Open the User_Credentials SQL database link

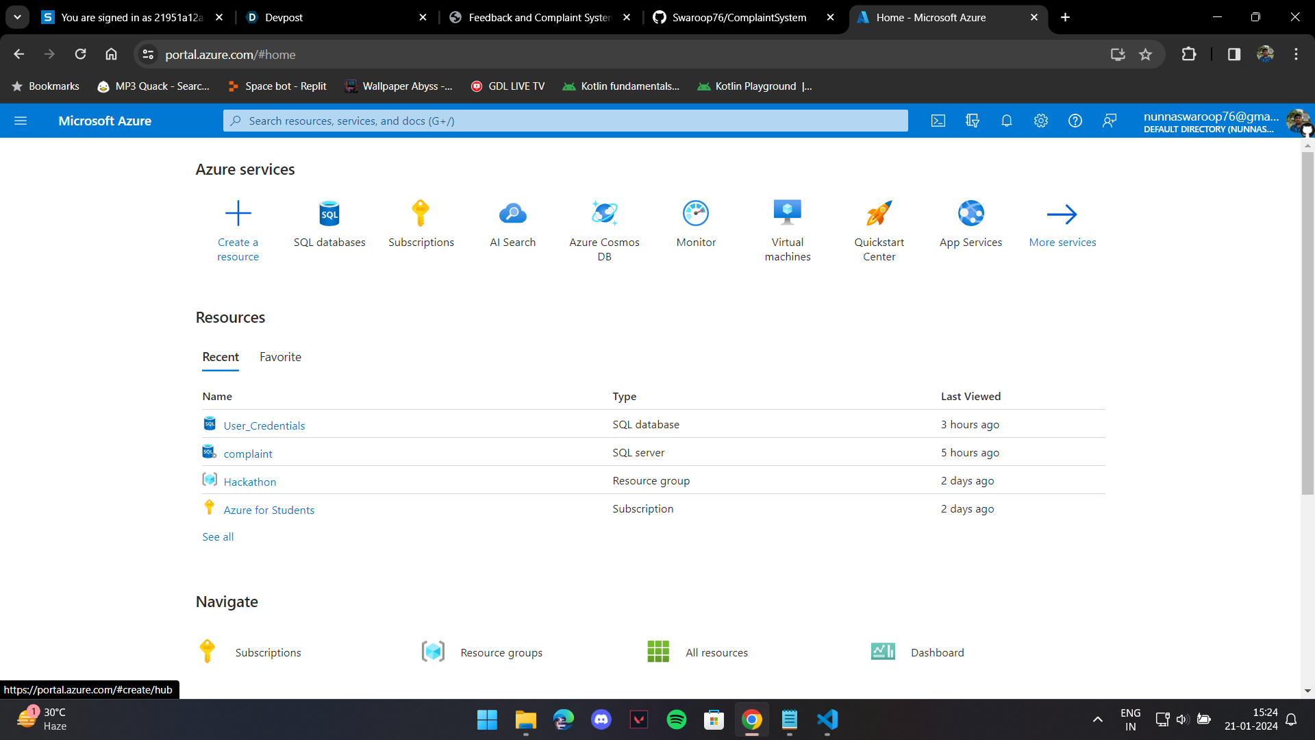(x=264, y=425)
